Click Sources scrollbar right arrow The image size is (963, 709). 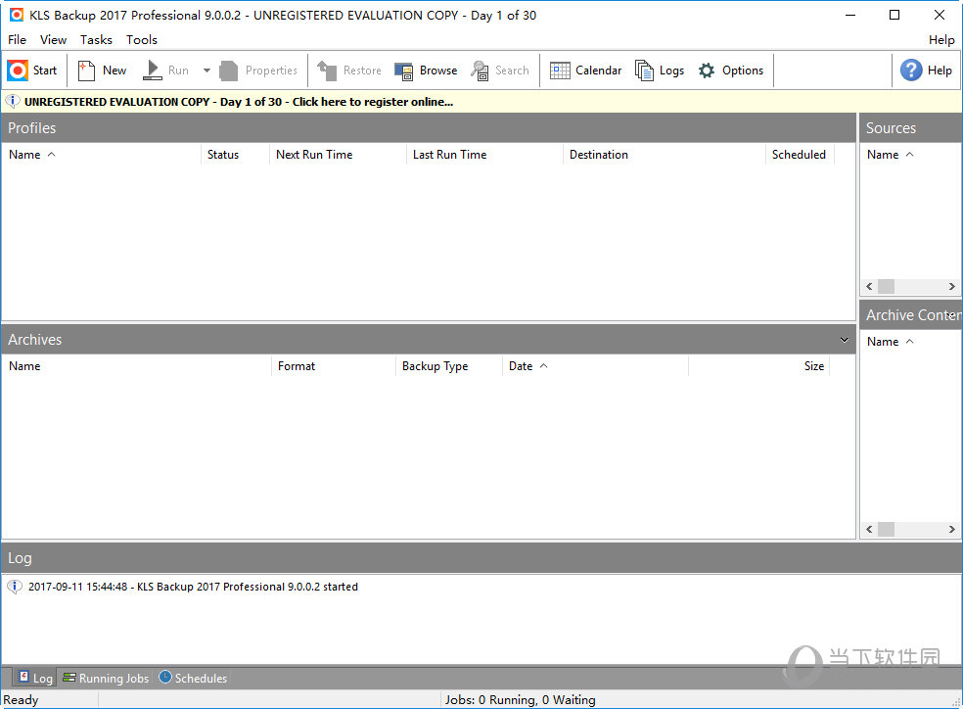952,286
